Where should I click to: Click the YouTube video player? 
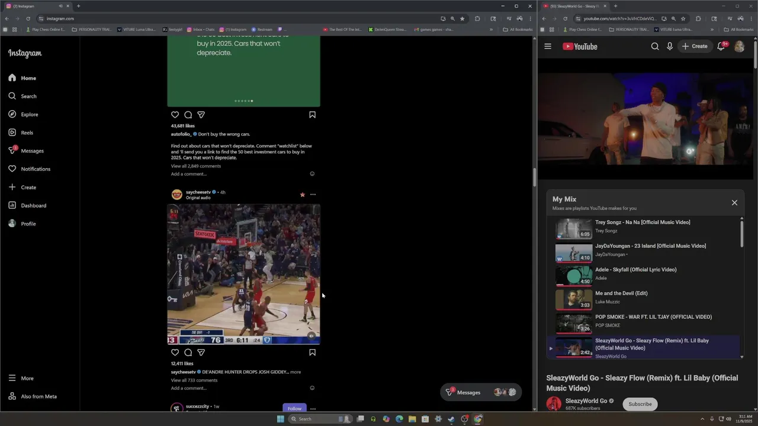click(x=645, y=120)
